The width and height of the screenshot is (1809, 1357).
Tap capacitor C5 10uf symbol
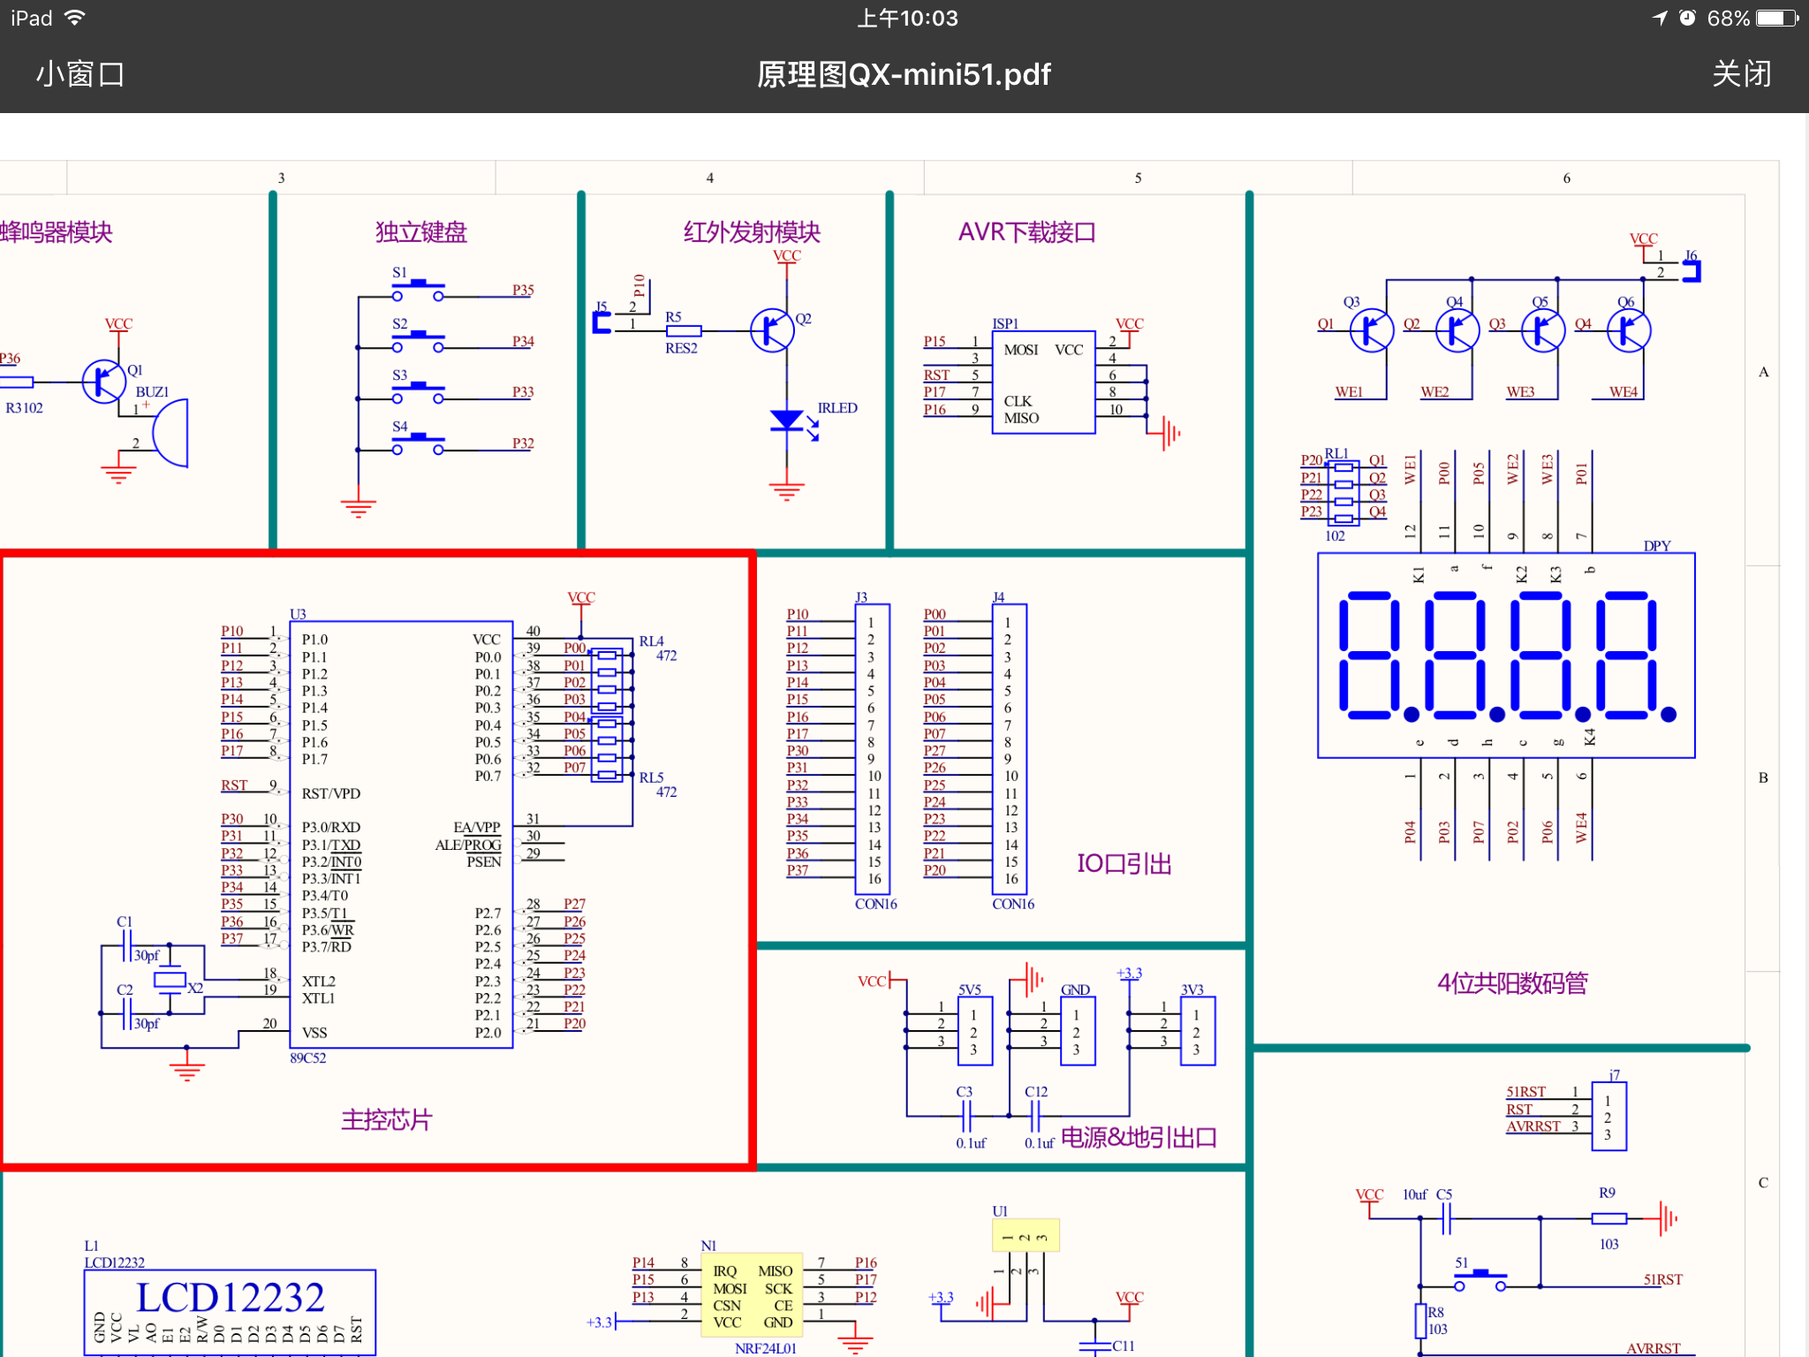click(1446, 1219)
